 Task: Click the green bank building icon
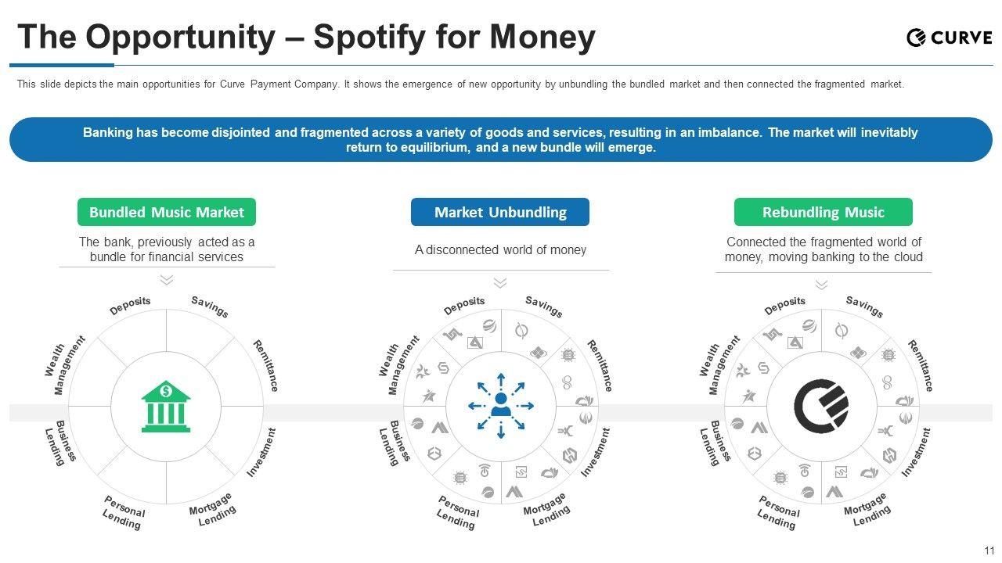[166, 406]
